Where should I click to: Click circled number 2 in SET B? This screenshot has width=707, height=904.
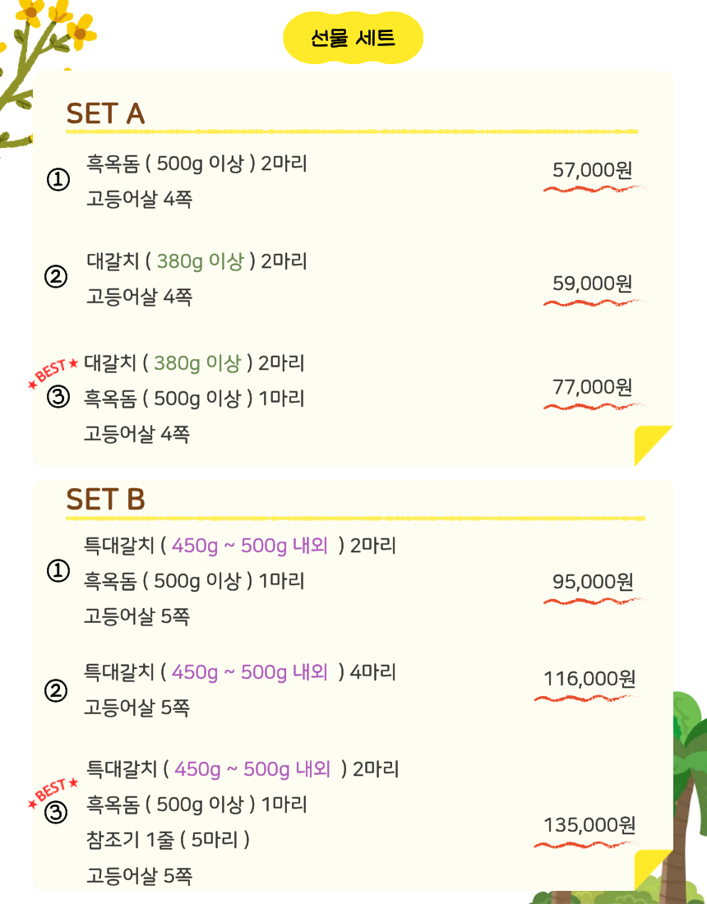click(56, 691)
